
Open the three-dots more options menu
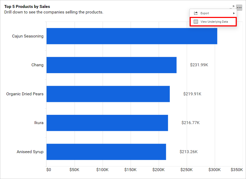pyautogui.click(x=239, y=8)
